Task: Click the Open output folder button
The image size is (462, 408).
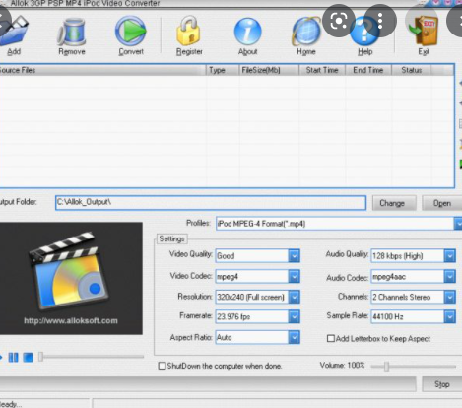Action: click(441, 203)
